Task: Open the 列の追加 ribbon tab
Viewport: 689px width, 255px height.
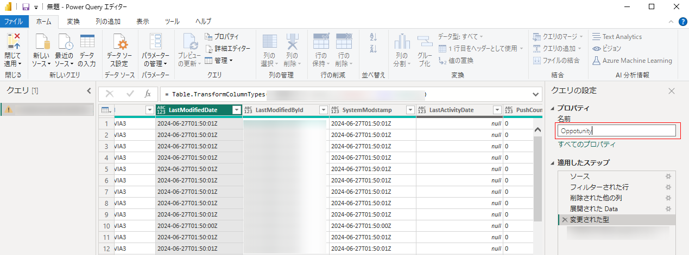Action: [x=108, y=22]
